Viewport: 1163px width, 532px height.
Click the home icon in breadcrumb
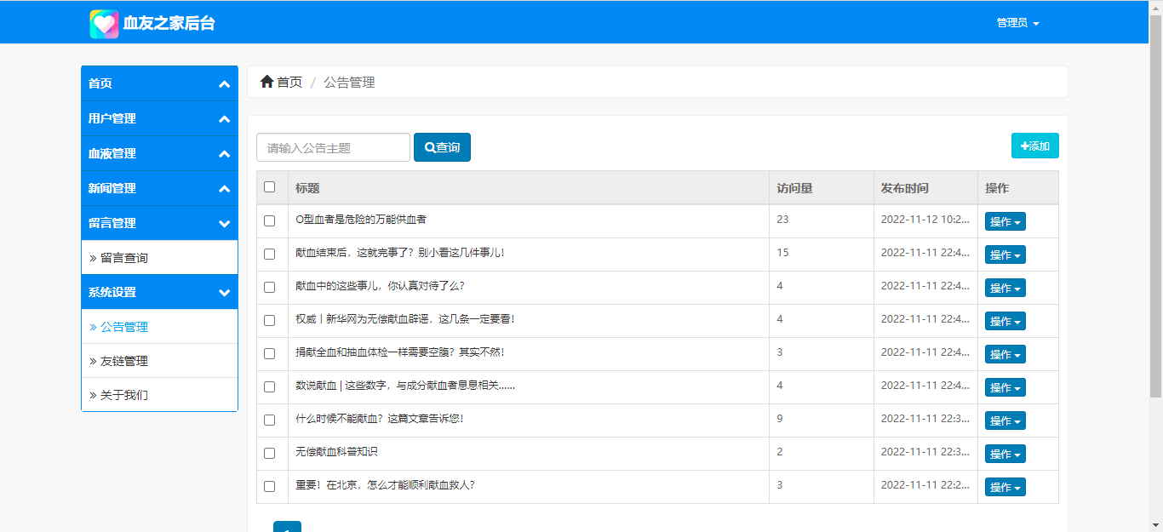coord(266,82)
